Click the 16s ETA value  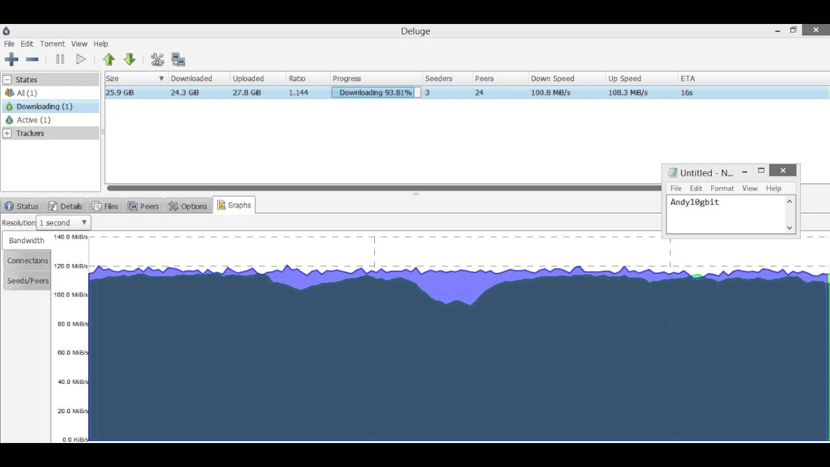coord(687,93)
